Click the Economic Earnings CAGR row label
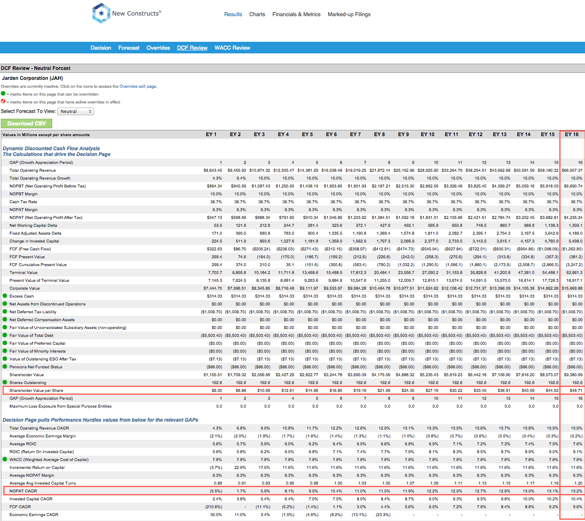The image size is (585, 521). tap(34, 515)
